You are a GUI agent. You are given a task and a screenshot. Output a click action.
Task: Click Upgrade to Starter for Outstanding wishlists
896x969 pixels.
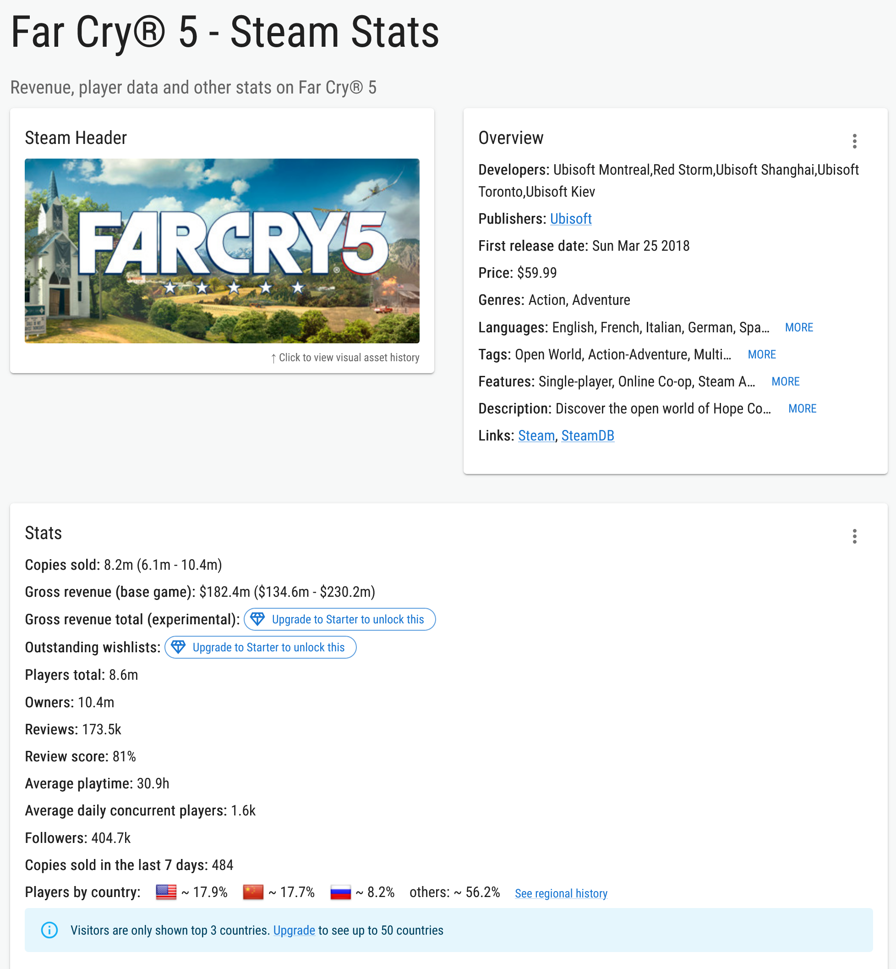[x=261, y=647]
